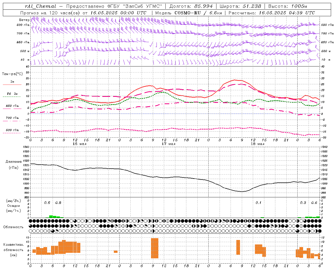Screen dimensions: 335x268
Task: Click the dotted pink line sample under temperature 500 гПа
Action: pos(12,133)
